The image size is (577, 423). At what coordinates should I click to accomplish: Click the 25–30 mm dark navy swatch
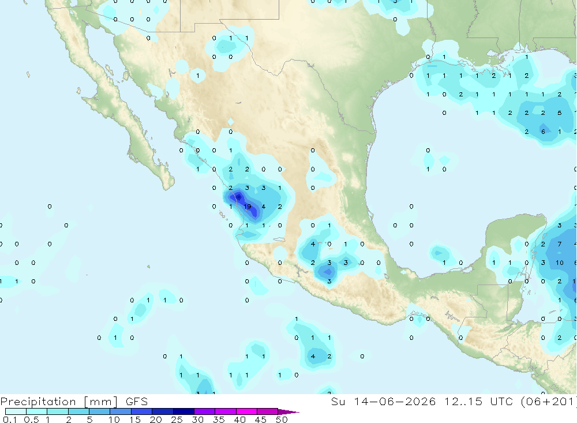tap(183, 411)
